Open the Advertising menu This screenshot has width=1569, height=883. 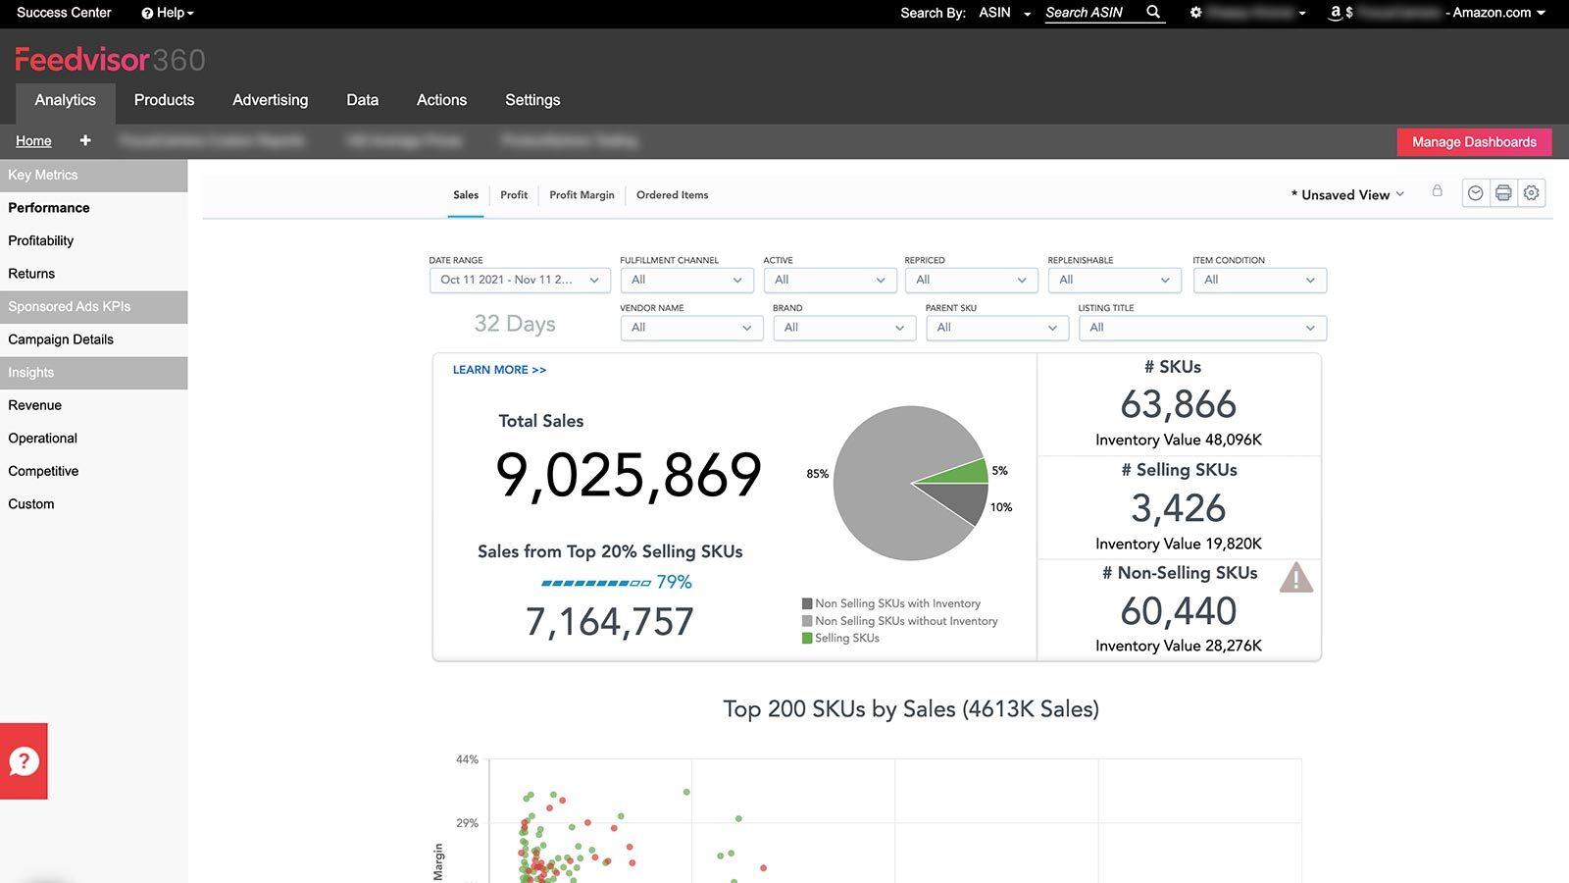click(270, 99)
